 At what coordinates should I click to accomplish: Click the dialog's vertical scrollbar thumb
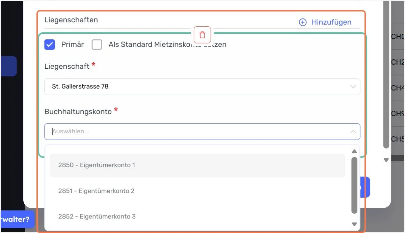(x=386, y=74)
